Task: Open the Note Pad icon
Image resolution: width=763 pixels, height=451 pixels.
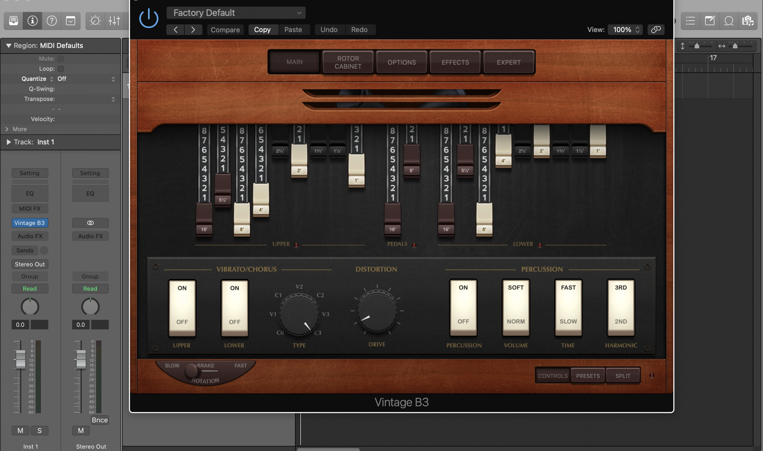Action: click(x=710, y=21)
